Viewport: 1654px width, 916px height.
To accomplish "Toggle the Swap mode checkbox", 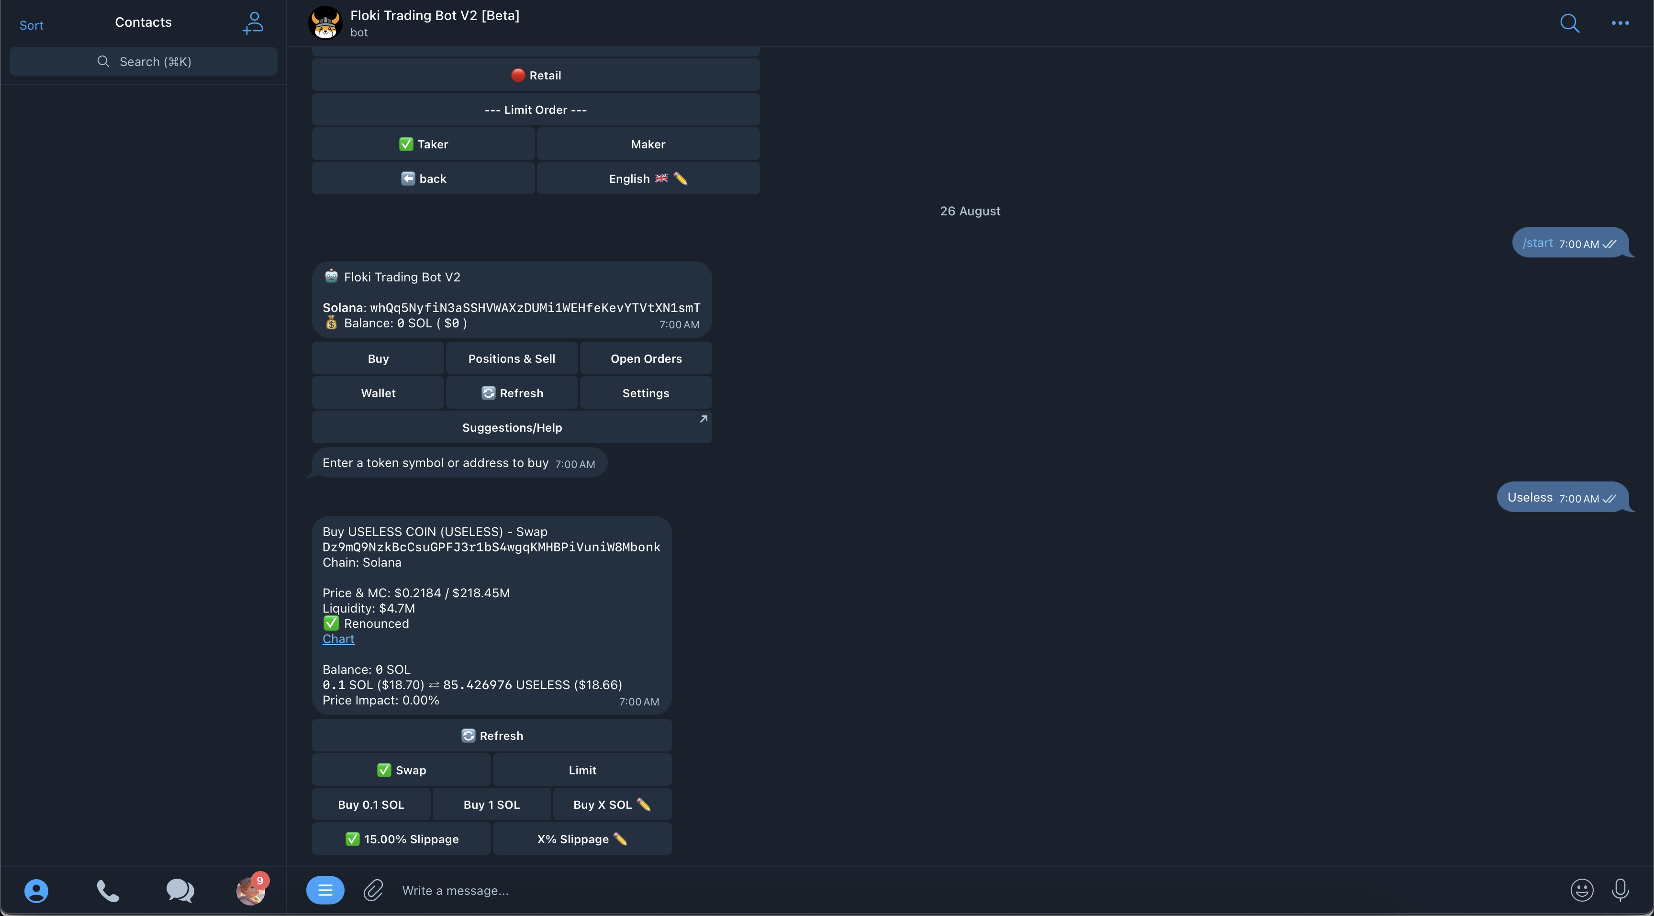I will point(401,769).
